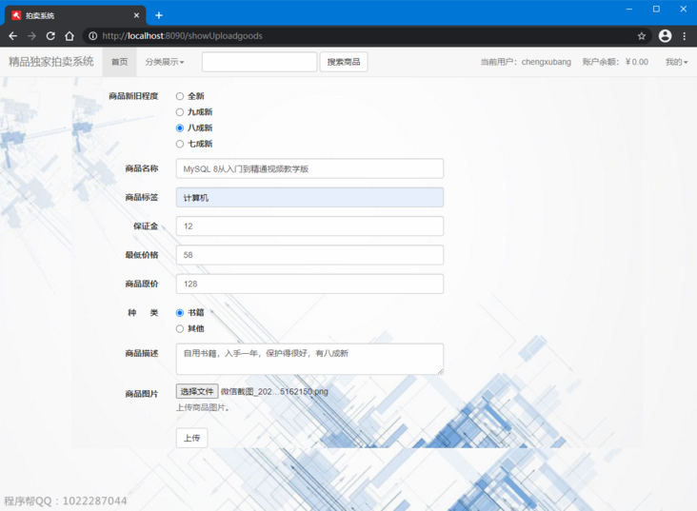Image resolution: width=697 pixels, height=511 pixels.
Task: Click 最低价格 input field
Action: pos(309,255)
